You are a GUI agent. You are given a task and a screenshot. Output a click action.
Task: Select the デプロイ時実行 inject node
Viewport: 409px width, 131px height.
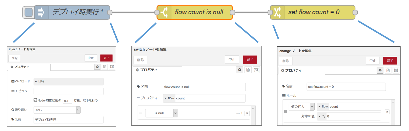[x=72, y=12]
